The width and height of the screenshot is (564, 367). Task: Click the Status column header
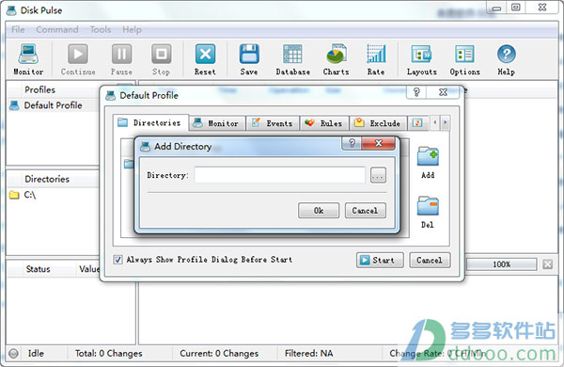(x=38, y=269)
